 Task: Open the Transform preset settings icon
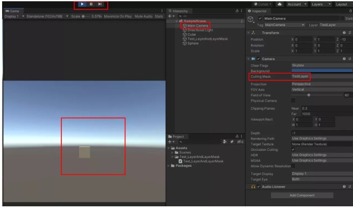[350, 33]
